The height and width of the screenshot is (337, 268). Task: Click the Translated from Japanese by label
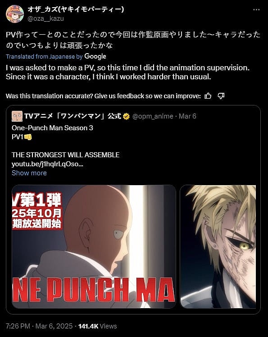pyautogui.click(x=44, y=56)
